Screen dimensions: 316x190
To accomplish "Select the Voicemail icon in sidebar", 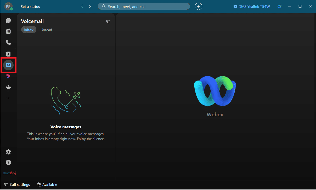I will [x=8, y=65].
